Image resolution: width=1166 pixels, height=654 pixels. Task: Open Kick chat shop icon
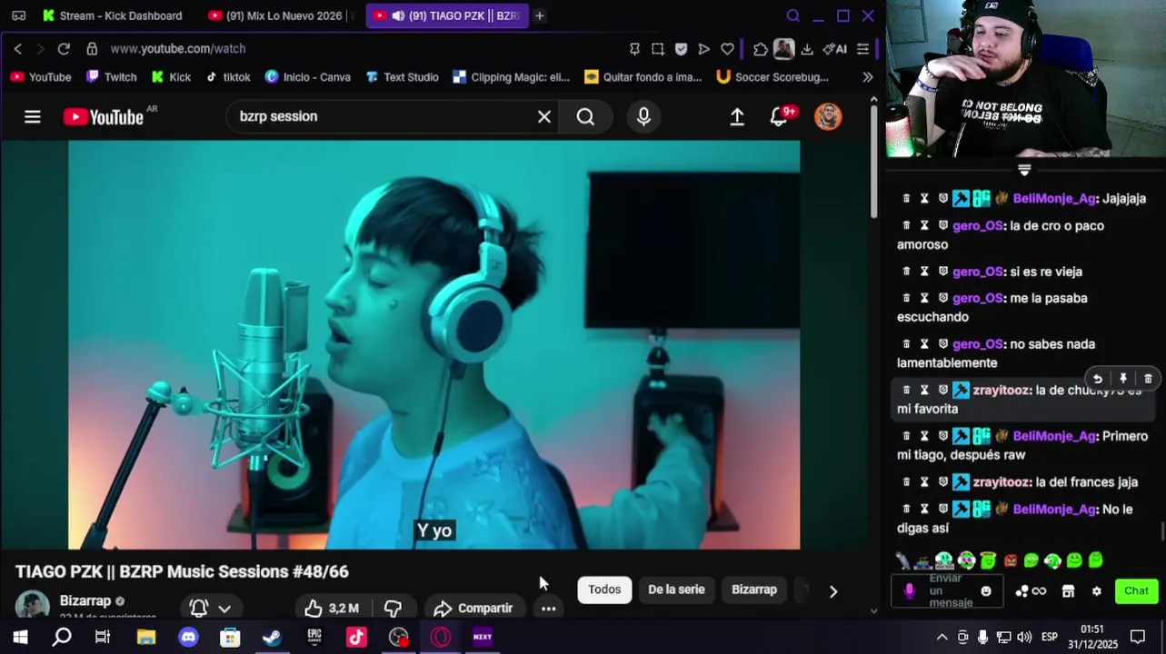point(1068,591)
